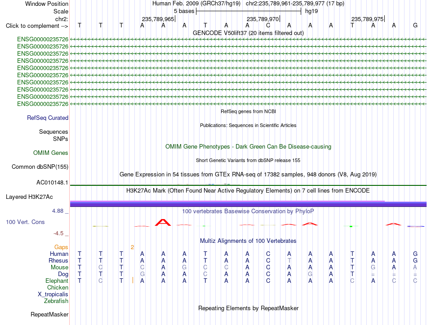Click the Sequences track label
The image size is (427, 325).
tap(53, 132)
